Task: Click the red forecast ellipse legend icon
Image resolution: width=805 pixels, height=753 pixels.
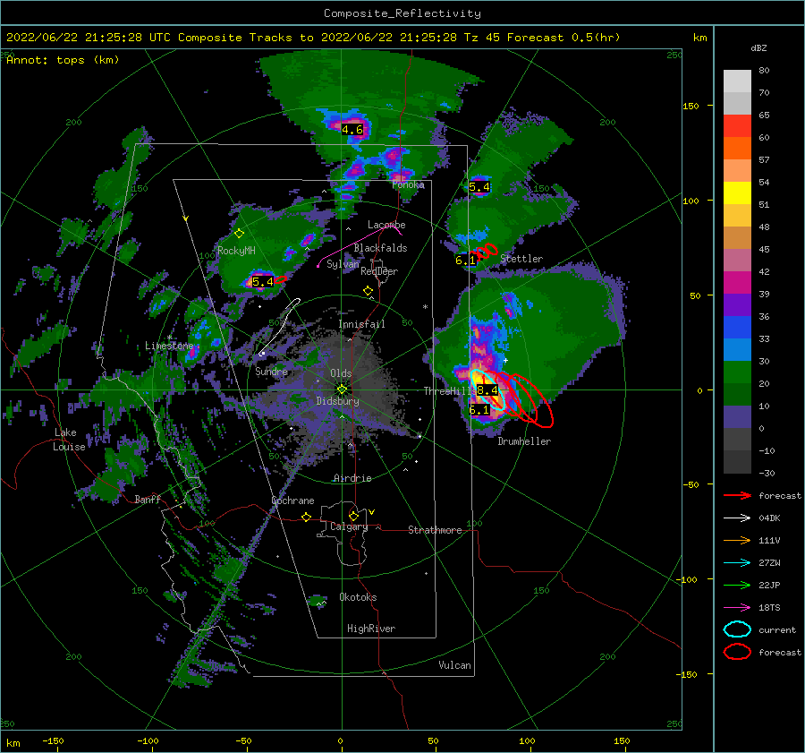Action: coord(737,652)
